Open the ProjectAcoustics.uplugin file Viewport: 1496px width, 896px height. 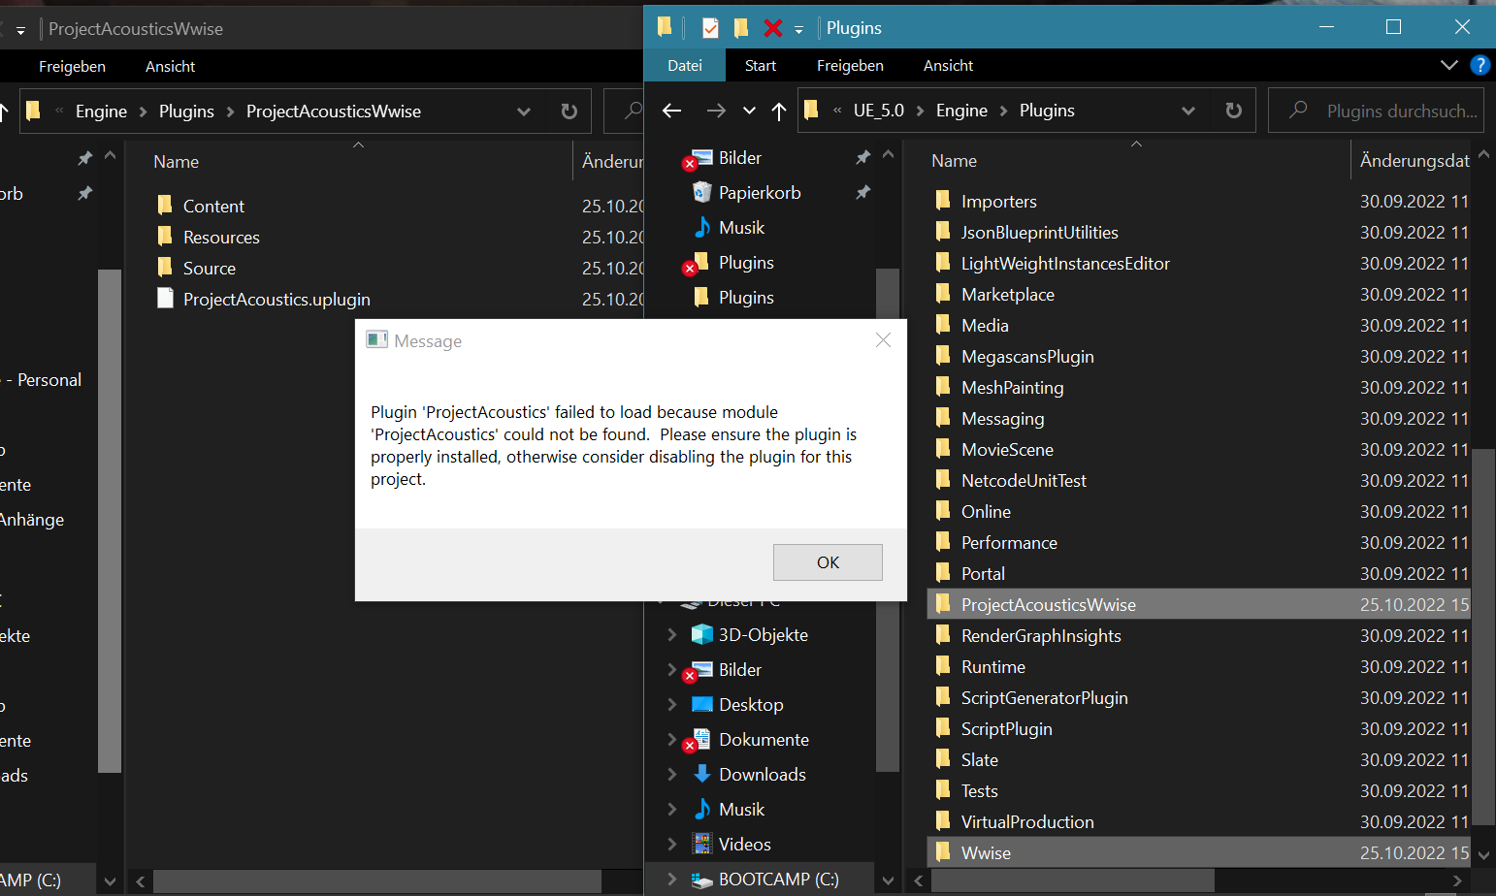click(x=276, y=299)
